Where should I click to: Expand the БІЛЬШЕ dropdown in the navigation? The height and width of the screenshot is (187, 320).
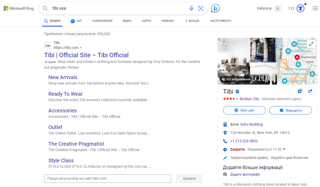[192, 21]
